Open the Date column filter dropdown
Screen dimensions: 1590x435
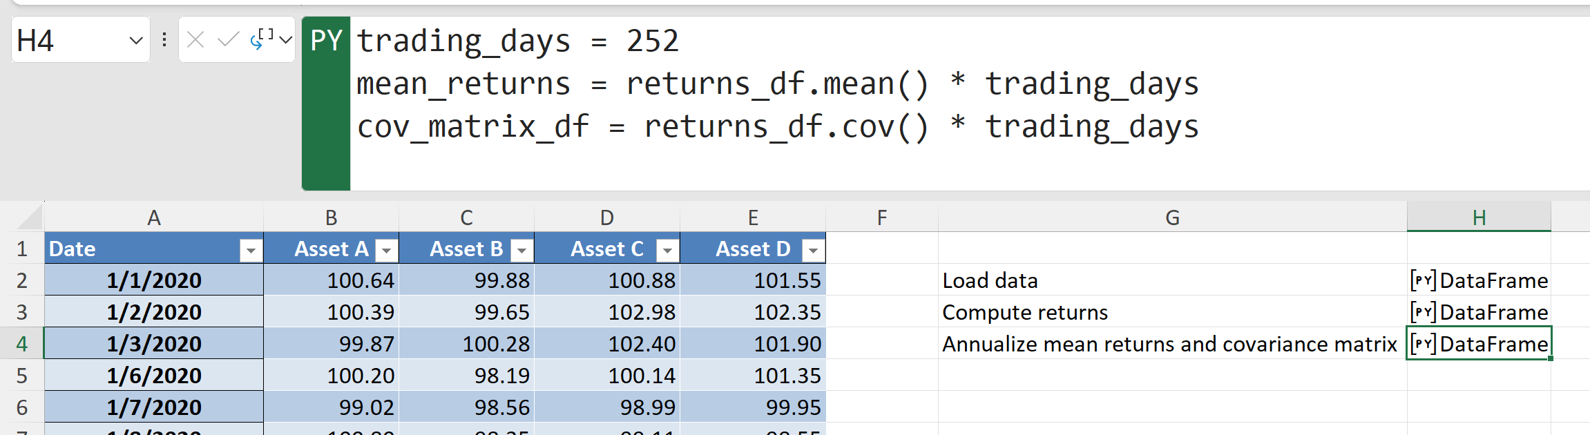(251, 250)
